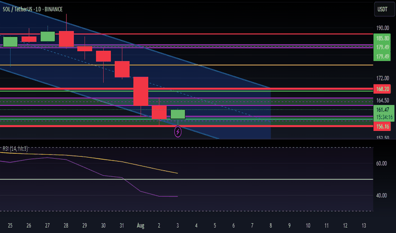Click date 25 on the time axis
This screenshot has height=233, width=396.
coord(10,225)
